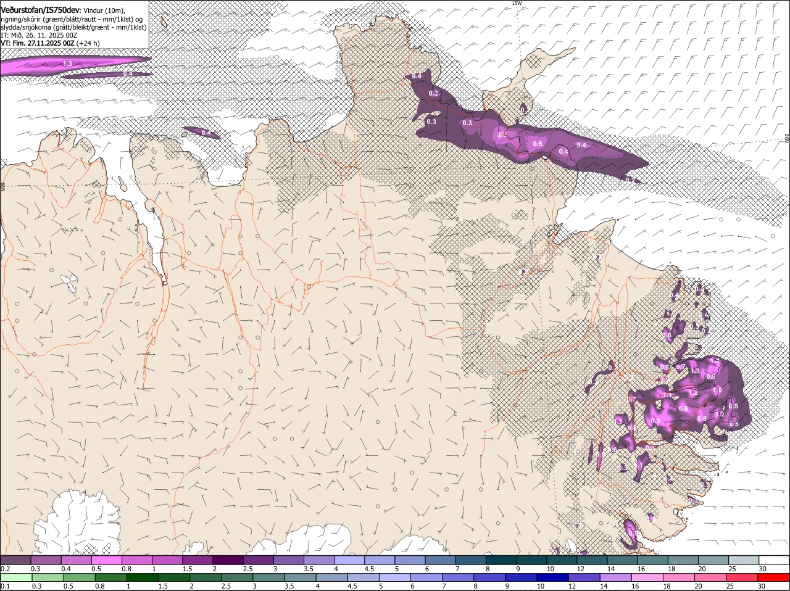Click the 9 label under the lower rain legend
This screenshot has height=591, width=790.
pos(507,587)
